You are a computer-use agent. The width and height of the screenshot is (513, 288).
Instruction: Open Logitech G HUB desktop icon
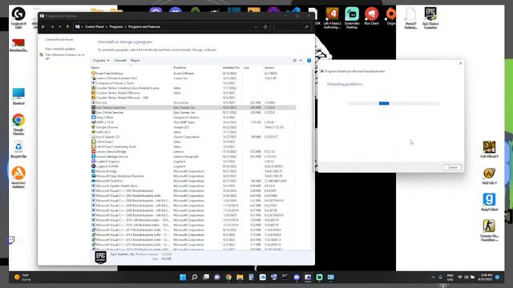18,18
